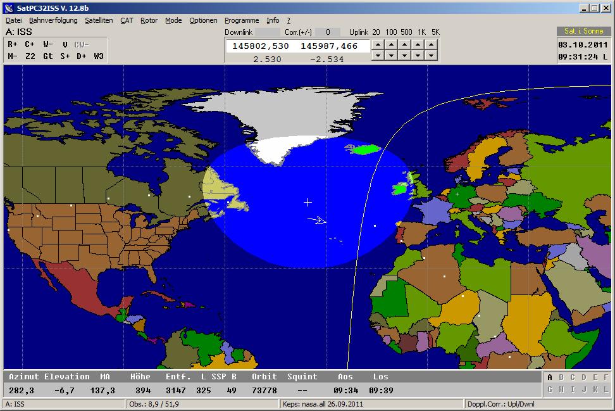Click the D+ control

(82, 56)
